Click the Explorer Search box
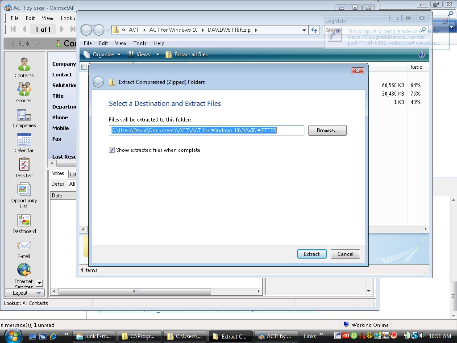The image size is (457, 343). [376, 30]
